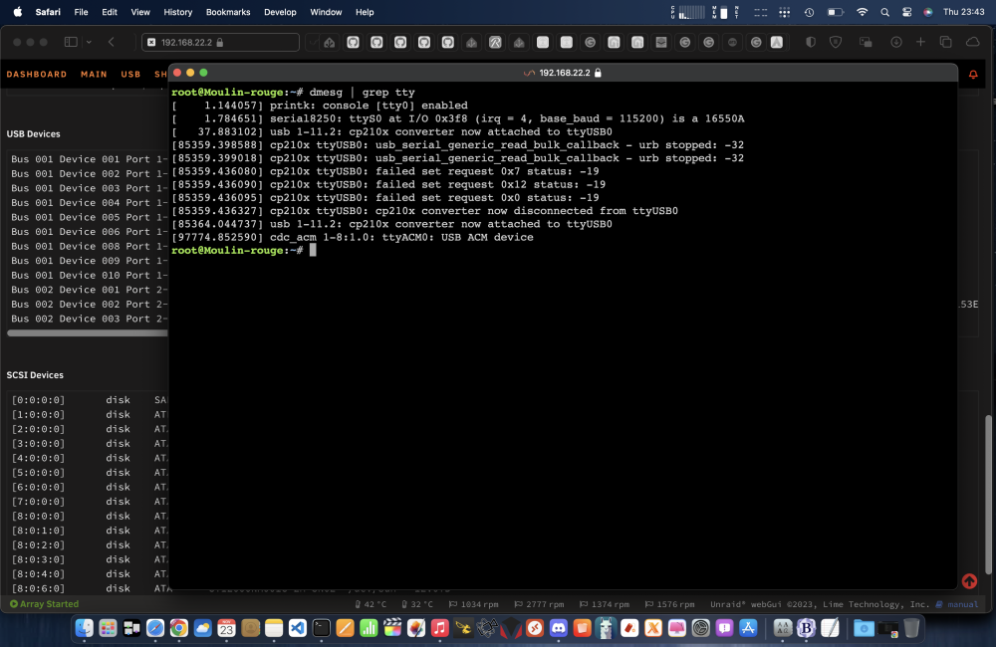
Task: Open the Apple menu
Action: coord(18,12)
